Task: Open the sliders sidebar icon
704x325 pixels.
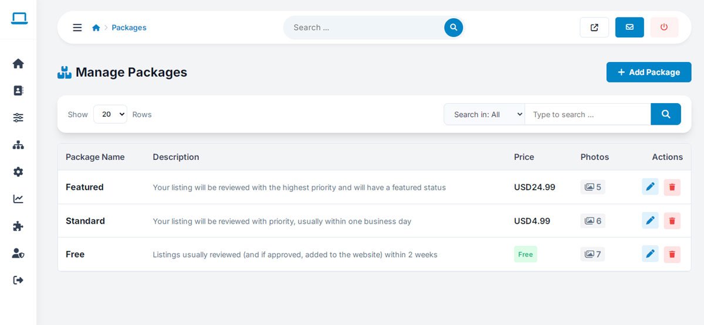Action: click(x=18, y=118)
